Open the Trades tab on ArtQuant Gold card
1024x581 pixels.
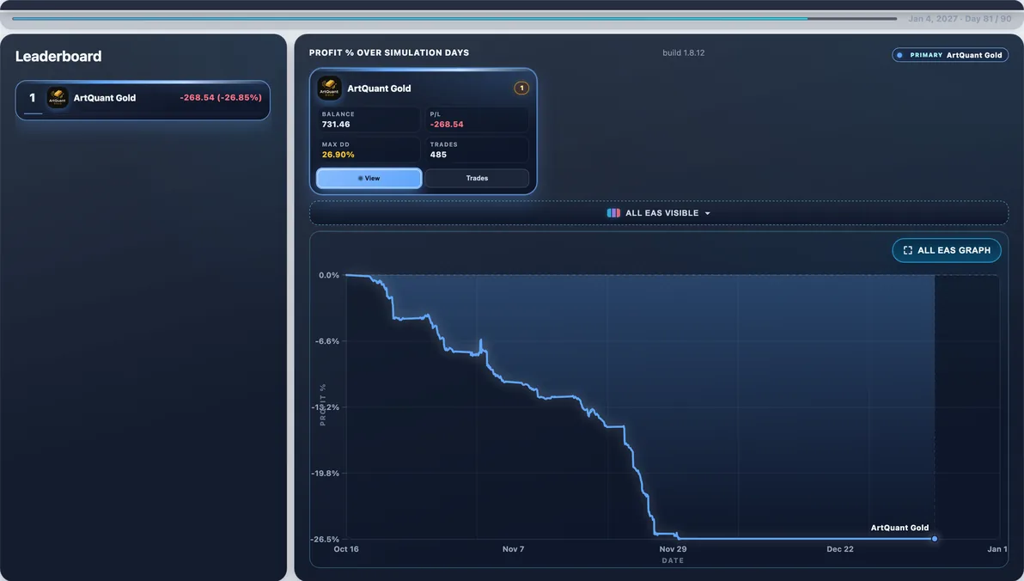[477, 179]
